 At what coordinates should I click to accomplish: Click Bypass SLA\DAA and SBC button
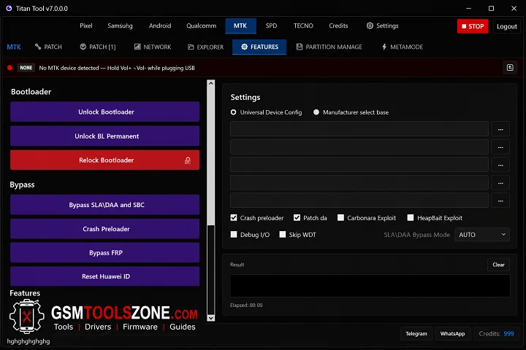pos(104,205)
